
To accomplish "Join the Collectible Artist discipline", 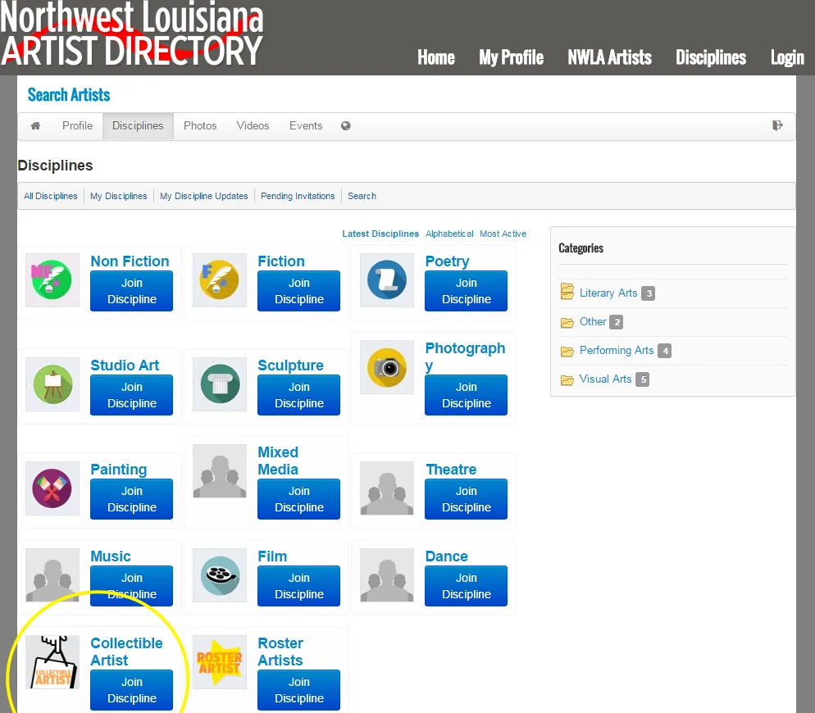I will click(x=131, y=689).
